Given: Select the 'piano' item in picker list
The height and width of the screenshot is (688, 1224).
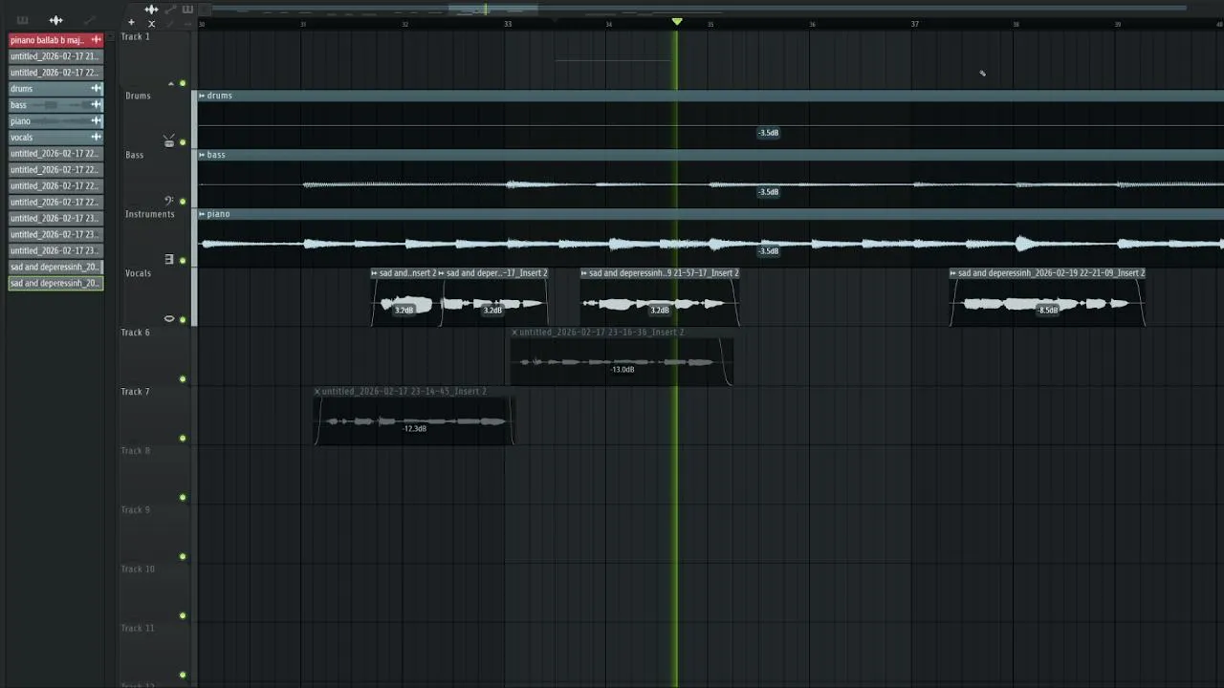Looking at the screenshot, I should point(55,121).
